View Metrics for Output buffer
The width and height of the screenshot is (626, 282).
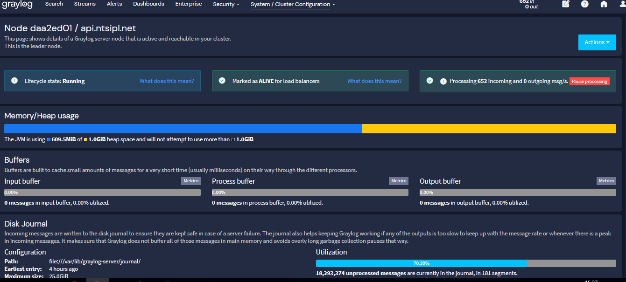coord(606,181)
